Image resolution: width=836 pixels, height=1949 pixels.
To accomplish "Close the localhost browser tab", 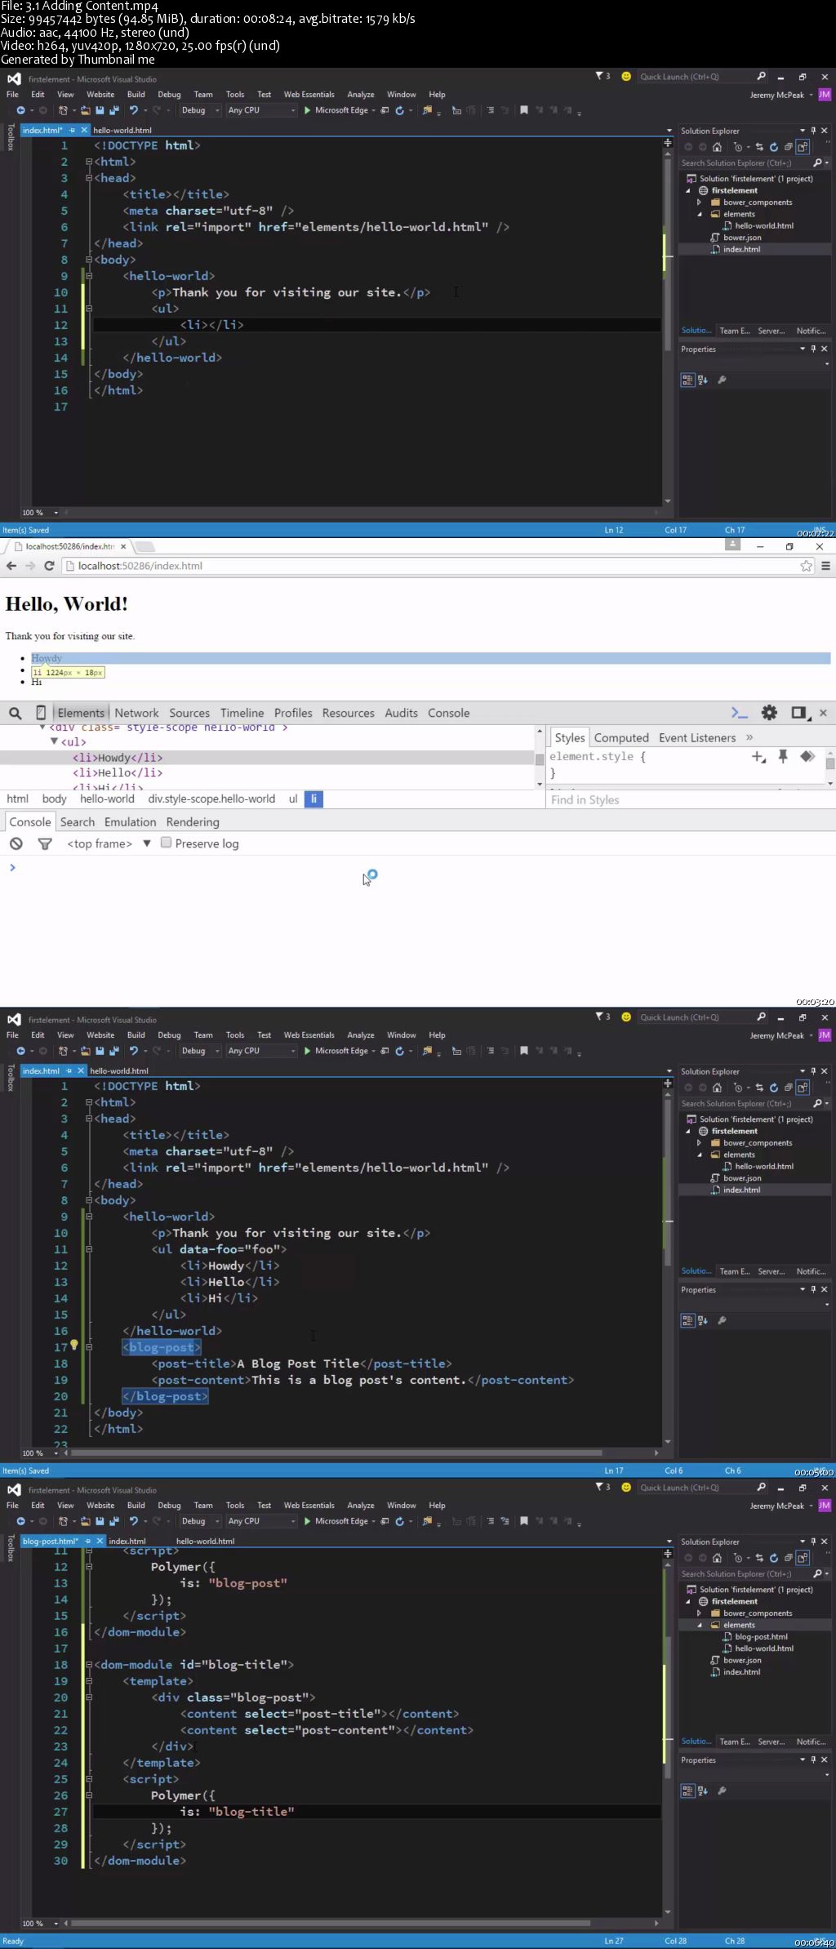I will click(123, 546).
